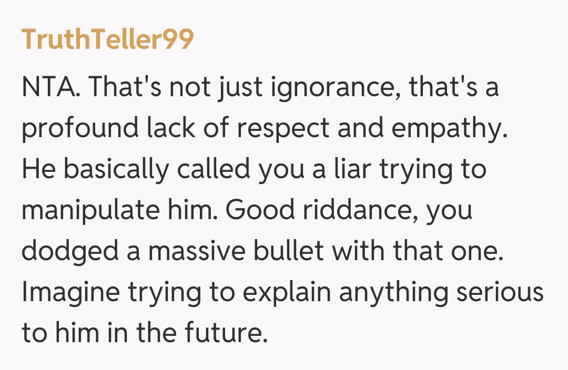568x370 pixels.
Task: Click the words 'trying to' after 'liar'
Action: pyautogui.click(x=438, y=170)
